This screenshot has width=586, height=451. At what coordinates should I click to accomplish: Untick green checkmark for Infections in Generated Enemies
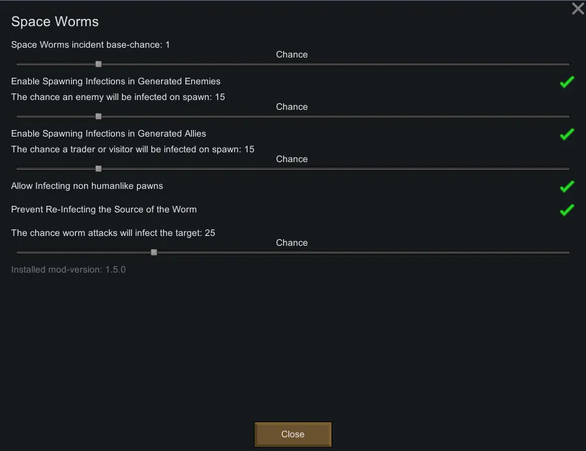click(x=566, y=82)
